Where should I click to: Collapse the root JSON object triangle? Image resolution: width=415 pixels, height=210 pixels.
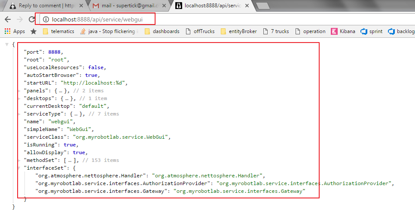pos(7,44)
